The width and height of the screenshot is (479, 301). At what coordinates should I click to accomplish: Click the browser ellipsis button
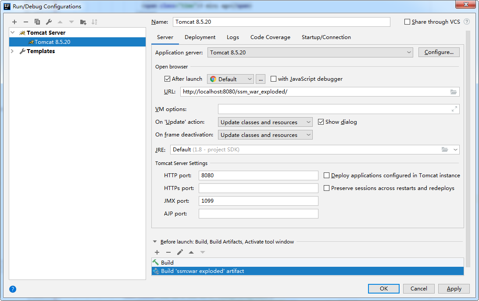pyautogui.click(x=261, y=79)
